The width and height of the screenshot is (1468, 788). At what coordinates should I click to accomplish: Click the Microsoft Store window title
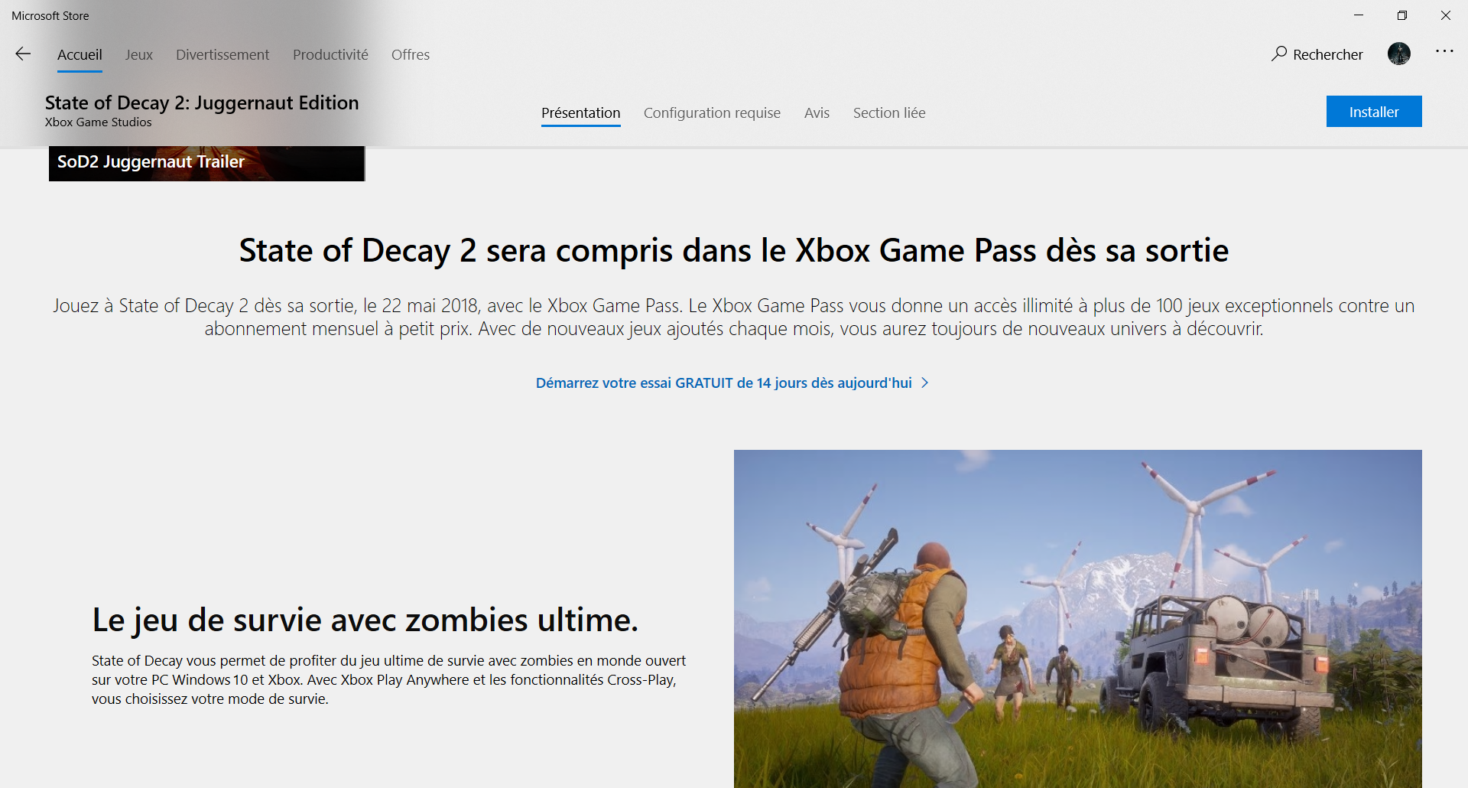(x=50, y=15)
